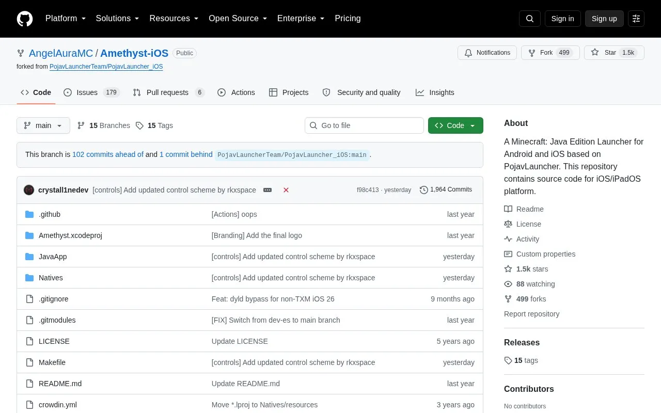Switch to the Issues tab

point(91,92)
